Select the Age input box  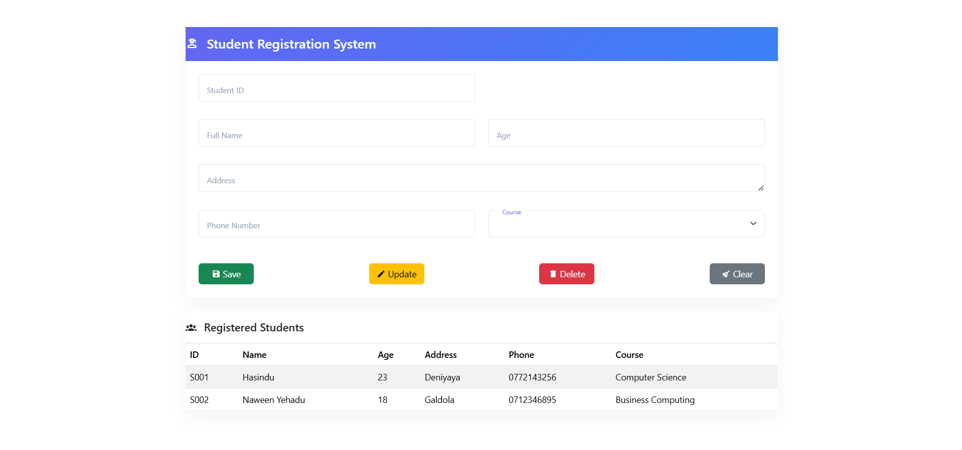pos(626,133)
